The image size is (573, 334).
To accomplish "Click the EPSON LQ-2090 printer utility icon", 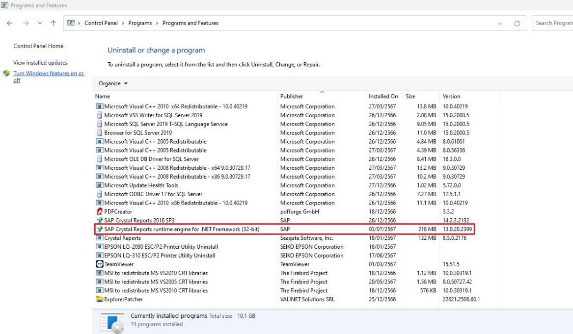I will (x=100, y=247).
